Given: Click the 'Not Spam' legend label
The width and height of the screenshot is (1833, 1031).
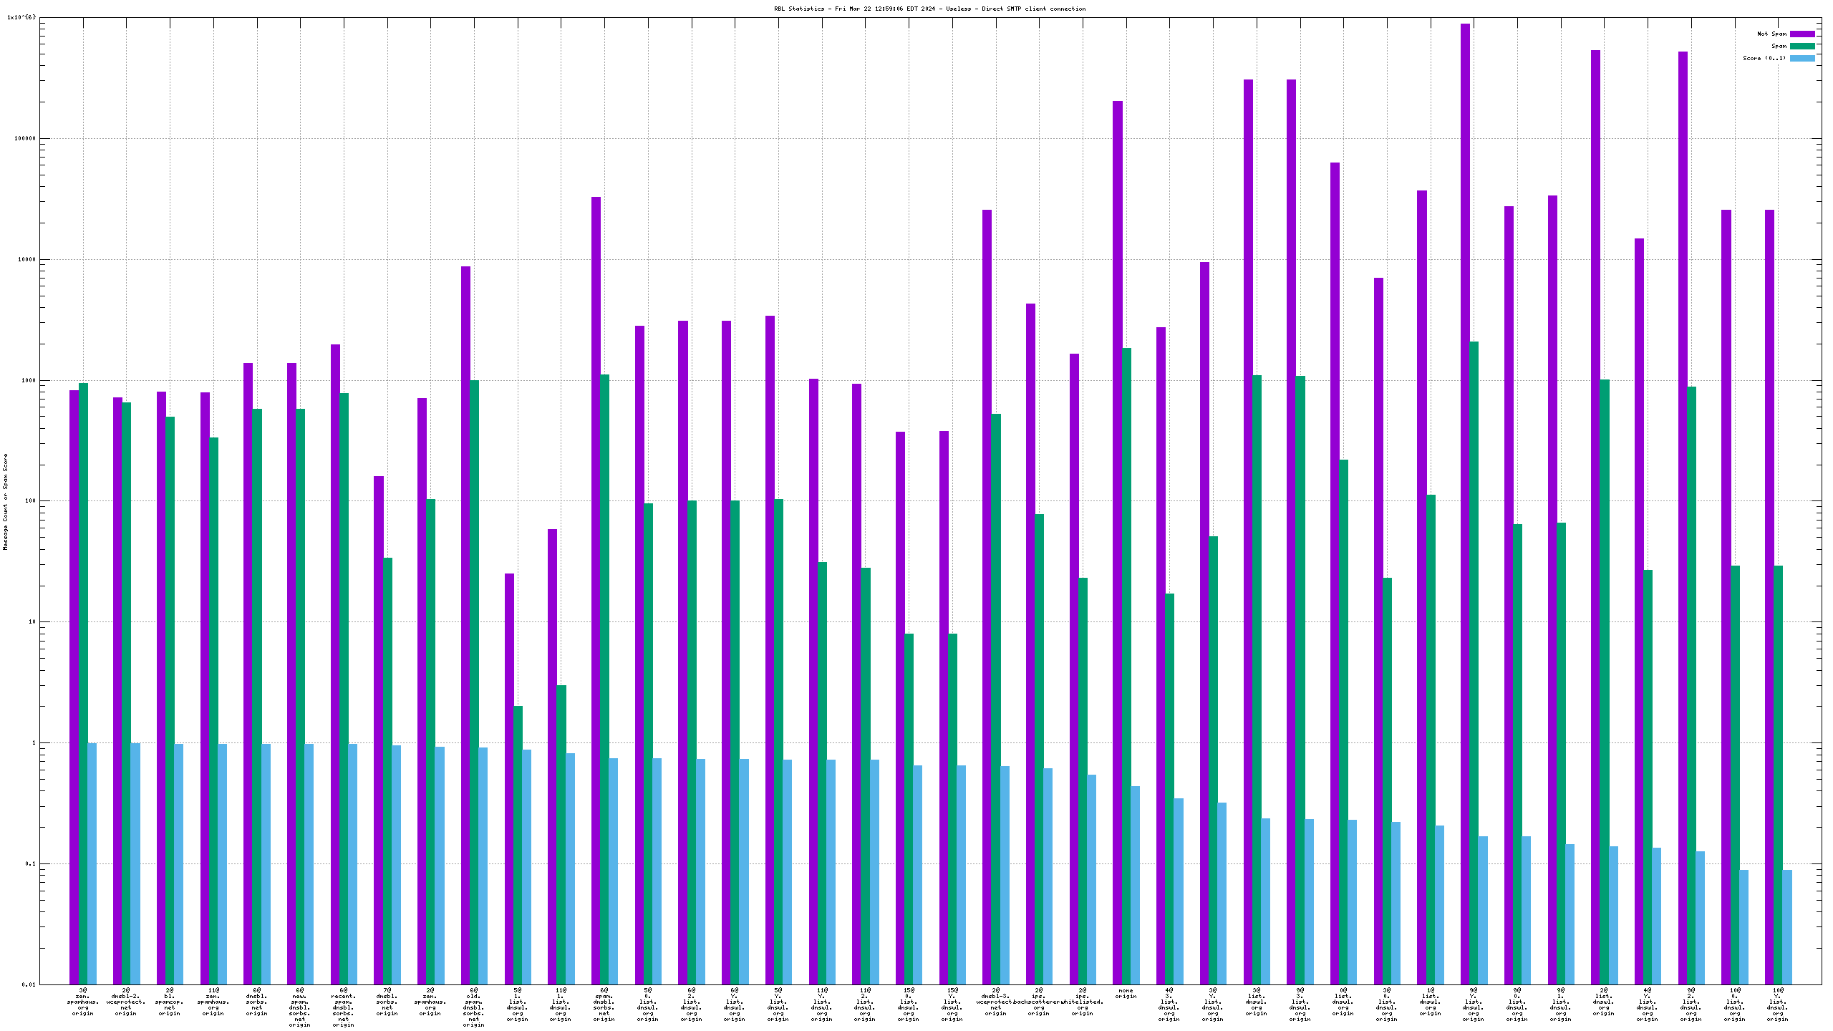Looking at the screenshot, I should point(1771,34).
